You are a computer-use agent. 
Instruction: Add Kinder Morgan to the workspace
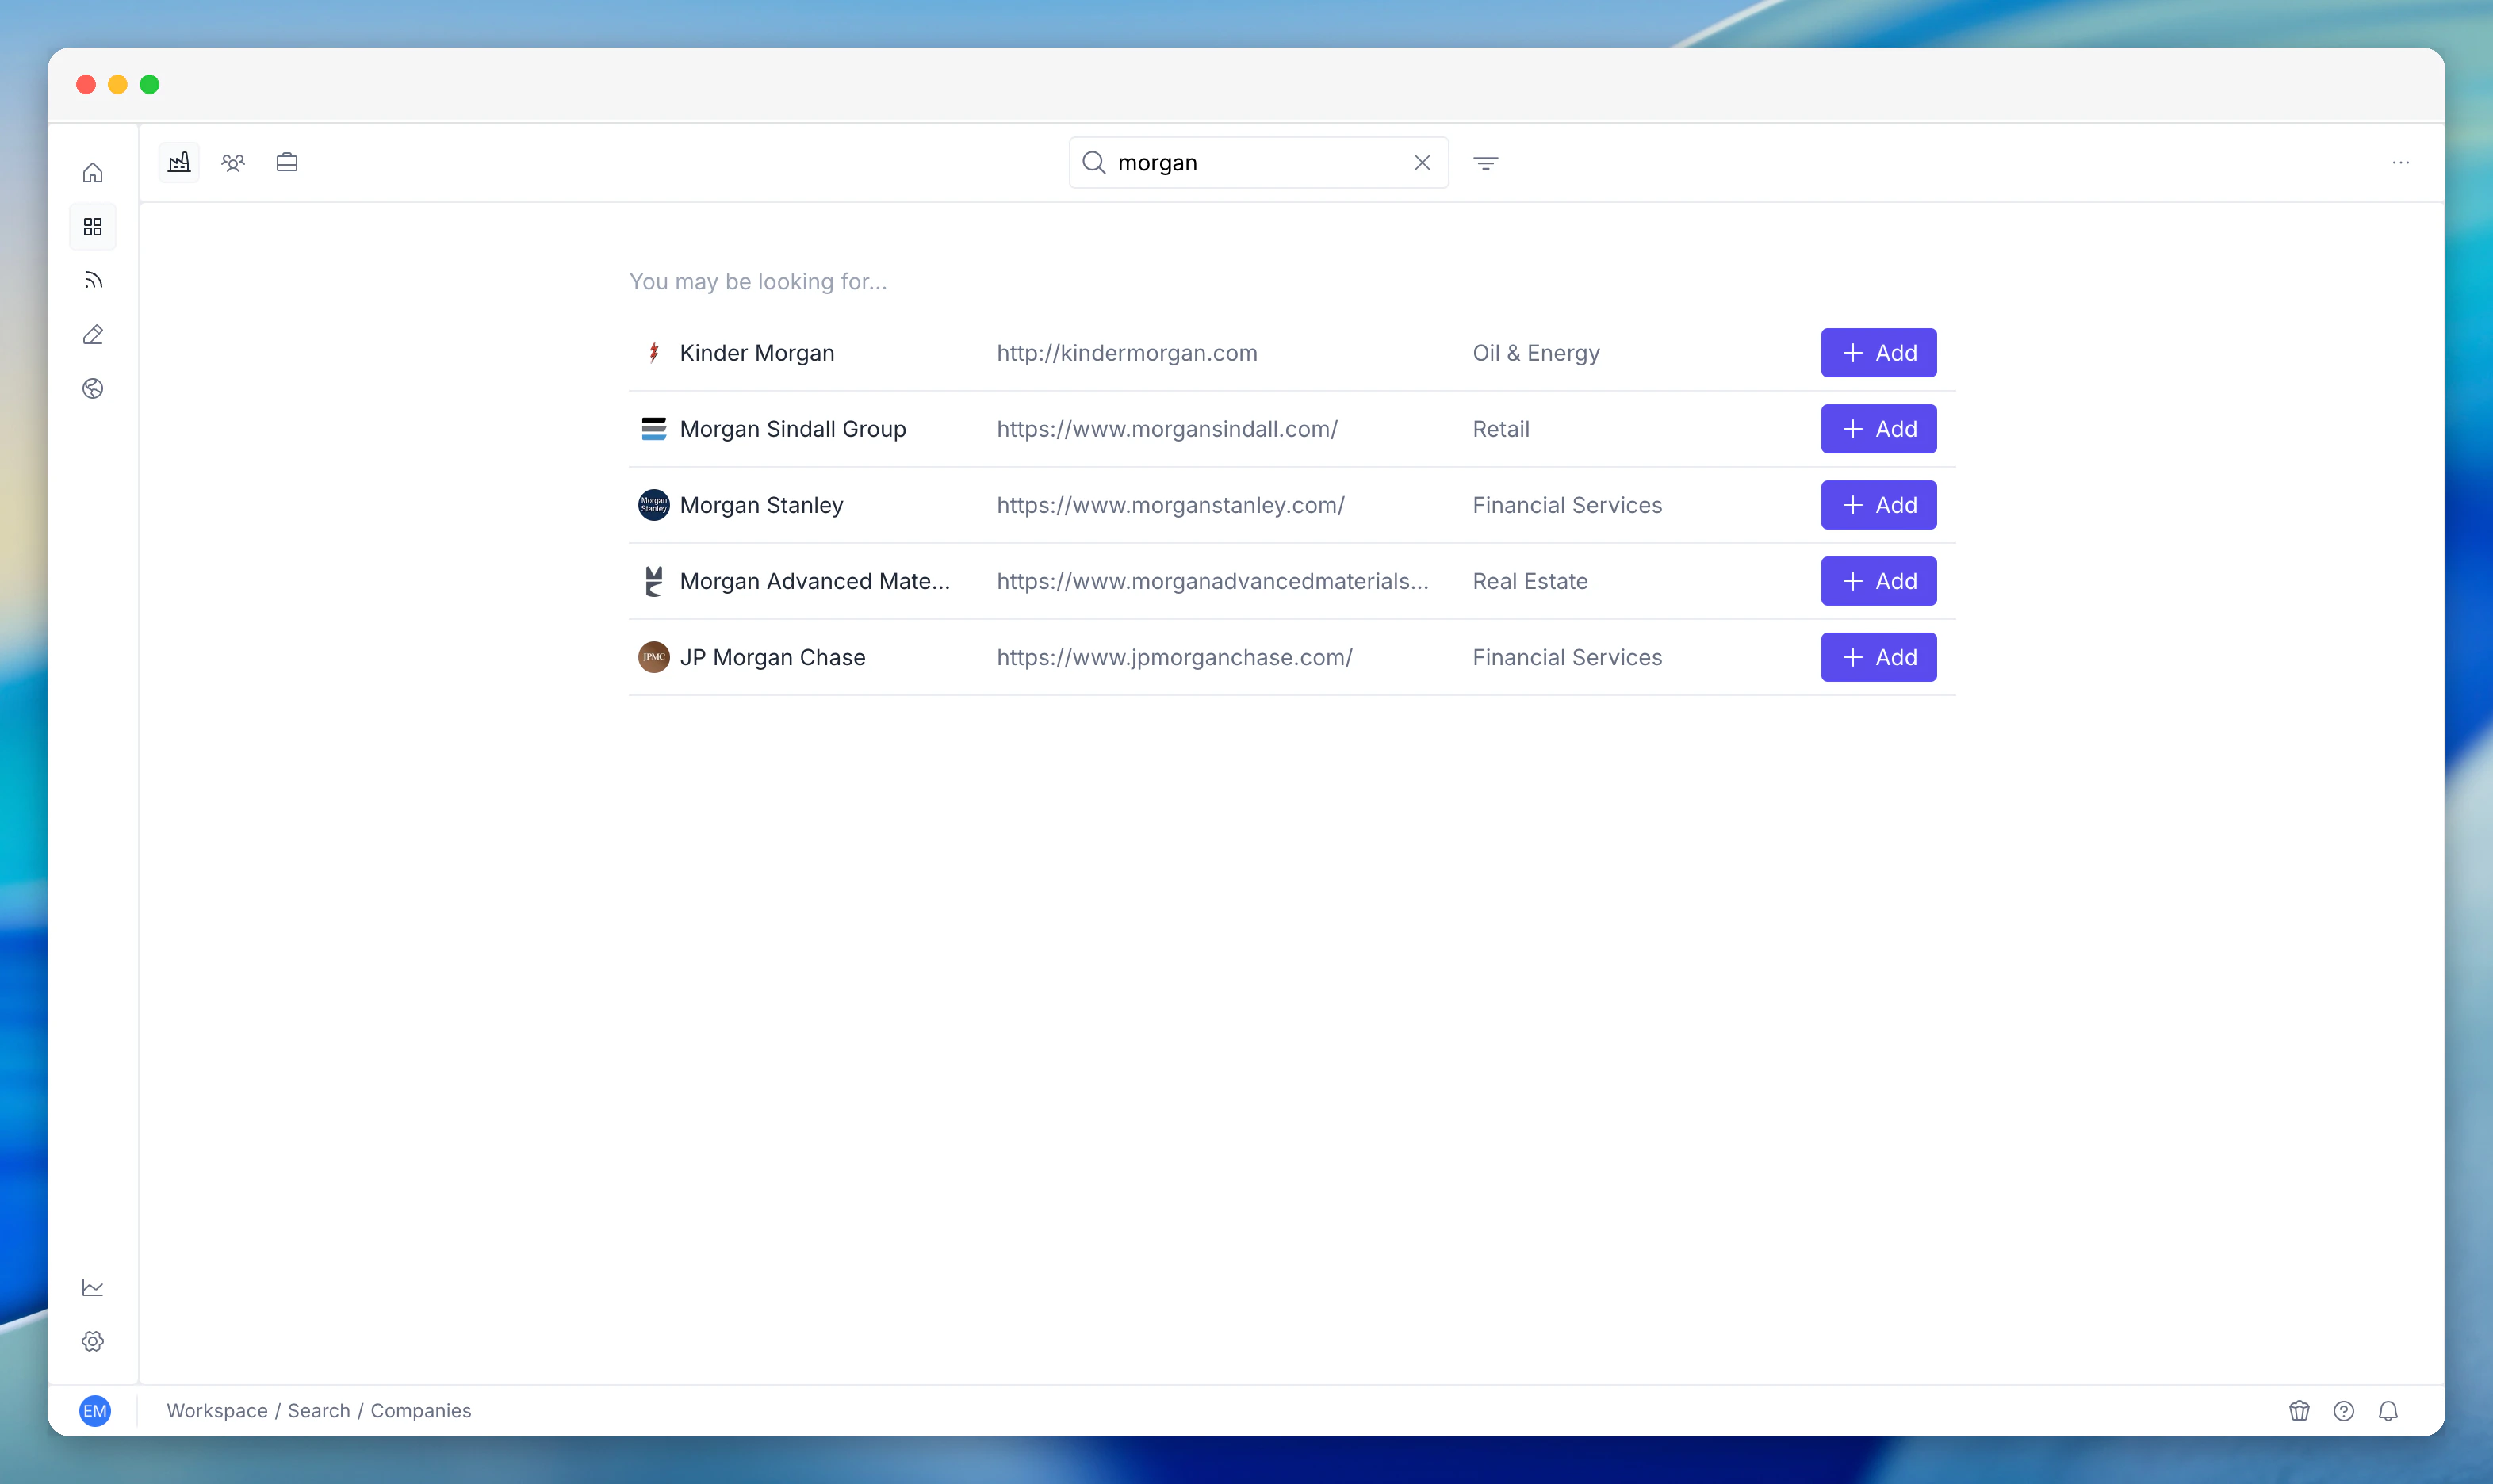[1878, 352]
